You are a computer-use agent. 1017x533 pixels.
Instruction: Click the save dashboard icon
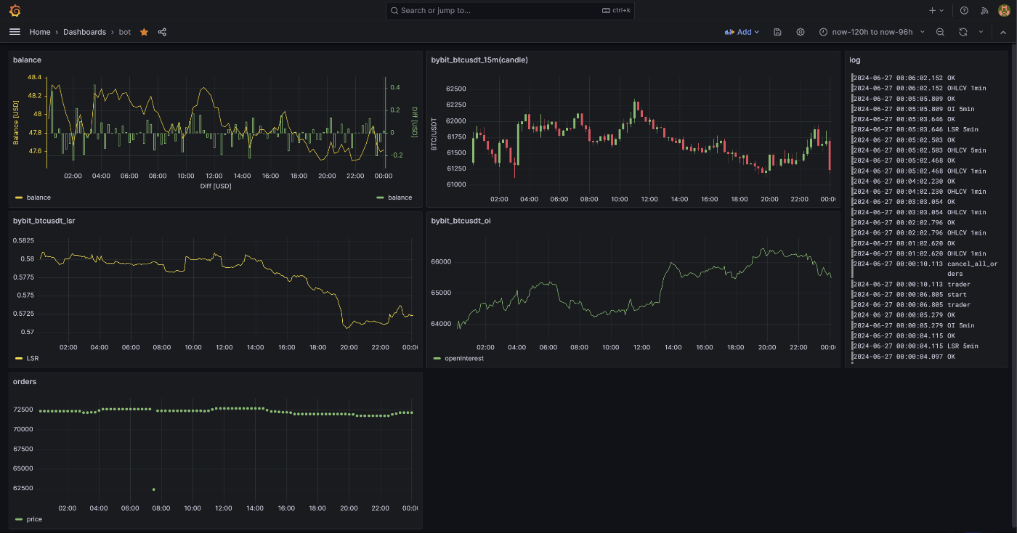point(777,32)
